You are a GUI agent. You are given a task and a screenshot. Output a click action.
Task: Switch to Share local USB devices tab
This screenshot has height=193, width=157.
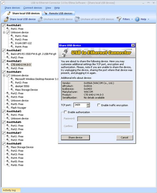coord(23,13)
